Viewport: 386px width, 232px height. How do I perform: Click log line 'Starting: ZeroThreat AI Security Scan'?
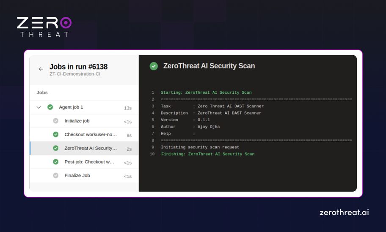206,92
